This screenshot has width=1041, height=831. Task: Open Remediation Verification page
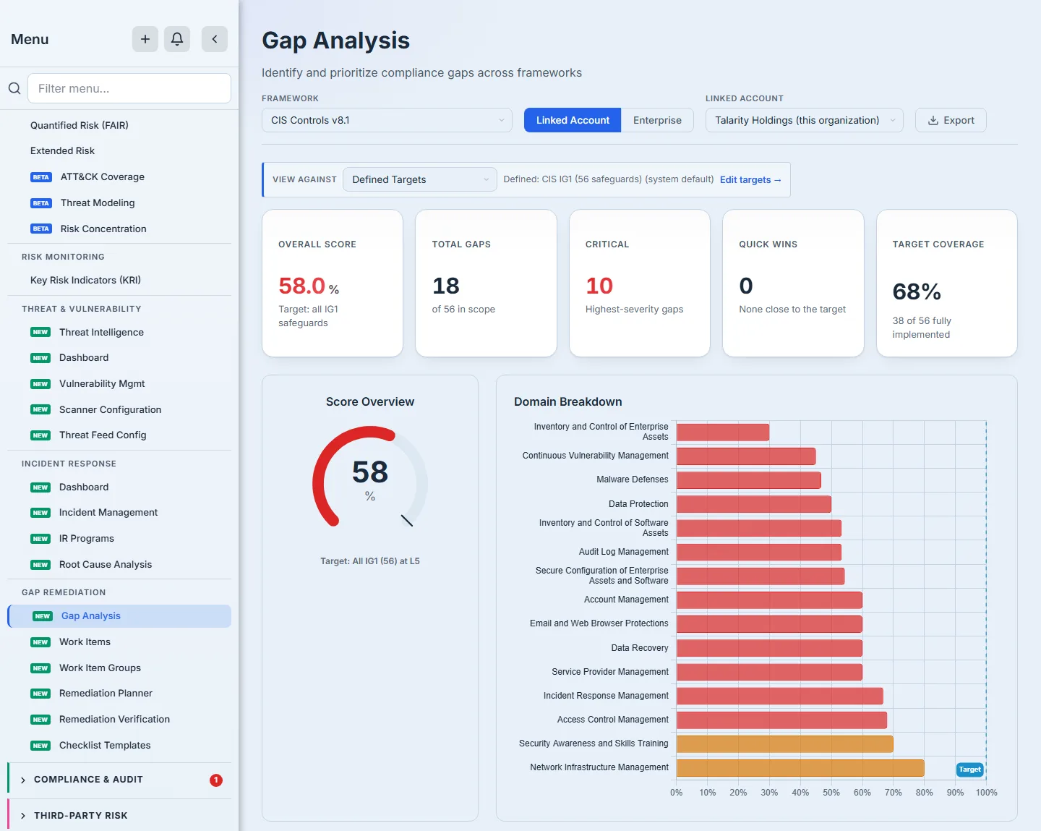114,719
